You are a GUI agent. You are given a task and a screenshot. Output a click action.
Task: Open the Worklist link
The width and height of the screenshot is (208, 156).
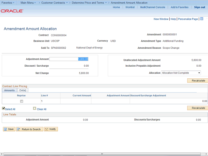(130, 7)
